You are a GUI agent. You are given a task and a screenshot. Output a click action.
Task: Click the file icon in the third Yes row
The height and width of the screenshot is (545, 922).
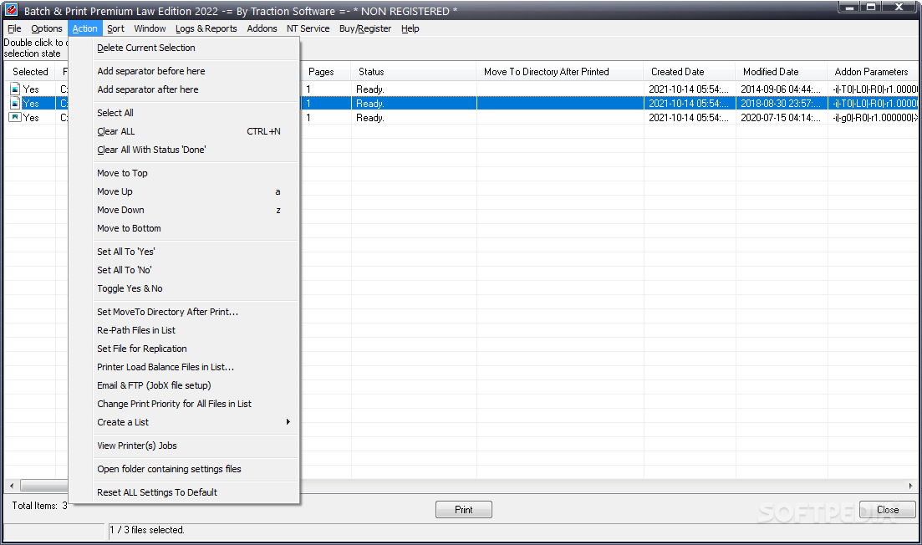pos(15,117)
